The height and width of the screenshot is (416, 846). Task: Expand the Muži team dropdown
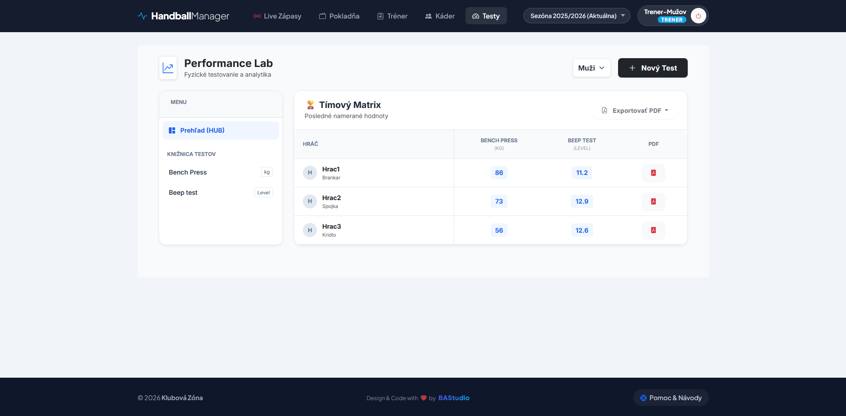(x=591, y=68)
